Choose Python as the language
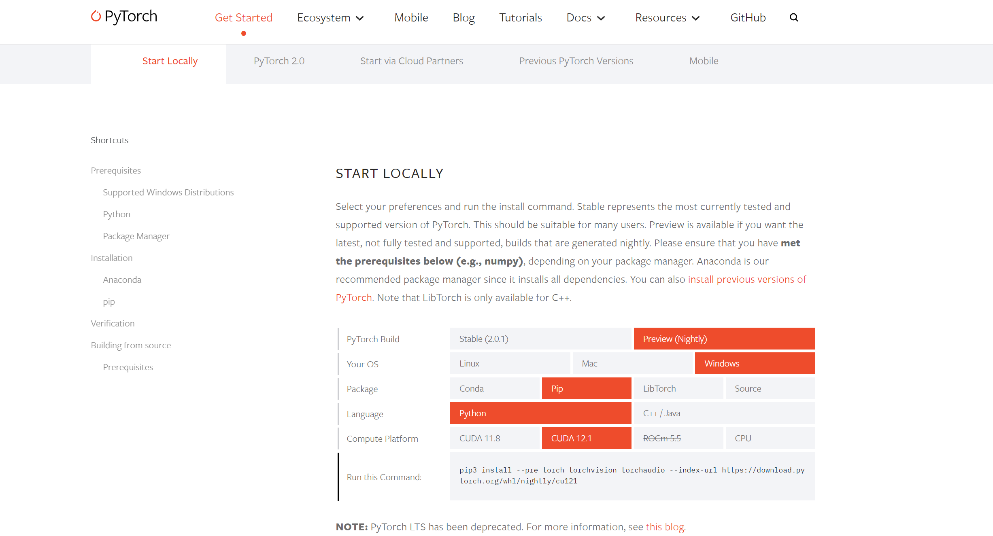Viewport: 993px width, 536px height. click(540, 413)
